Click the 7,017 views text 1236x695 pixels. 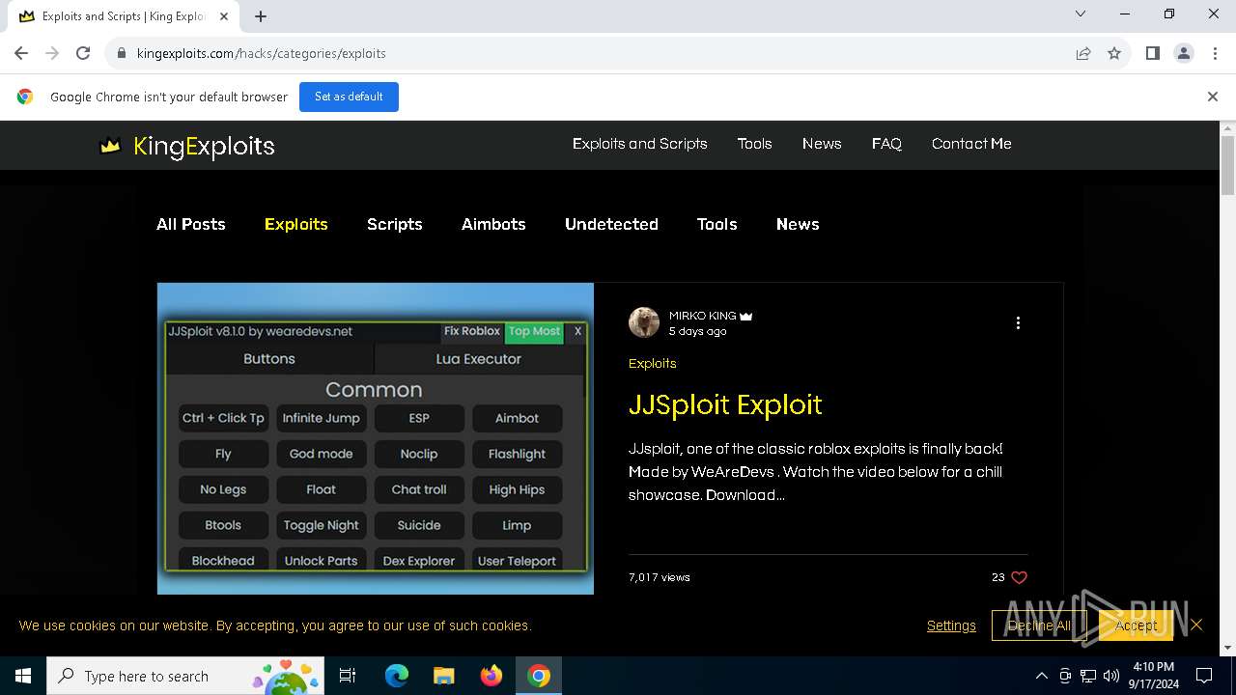[660, 577]
